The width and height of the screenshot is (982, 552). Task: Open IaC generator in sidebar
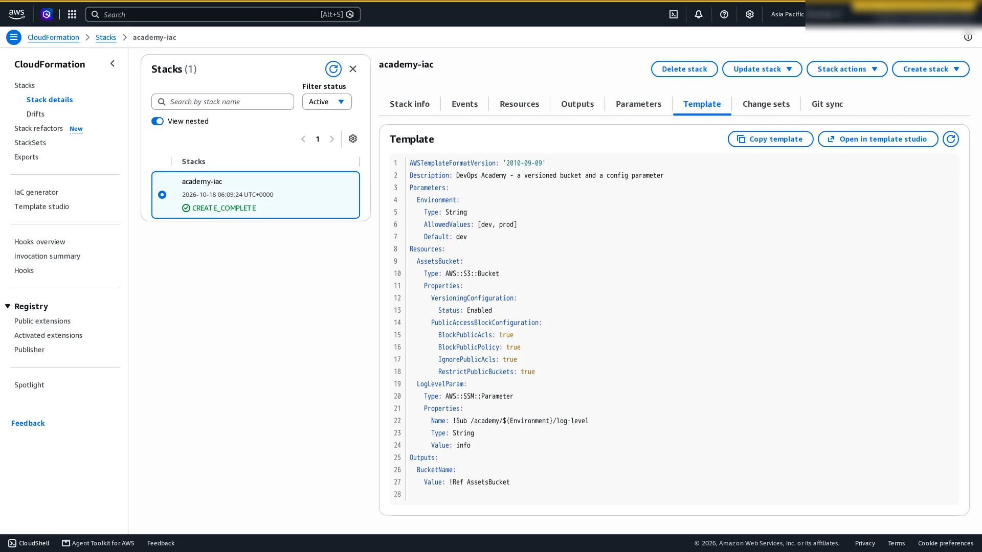[x=36, y=192]
